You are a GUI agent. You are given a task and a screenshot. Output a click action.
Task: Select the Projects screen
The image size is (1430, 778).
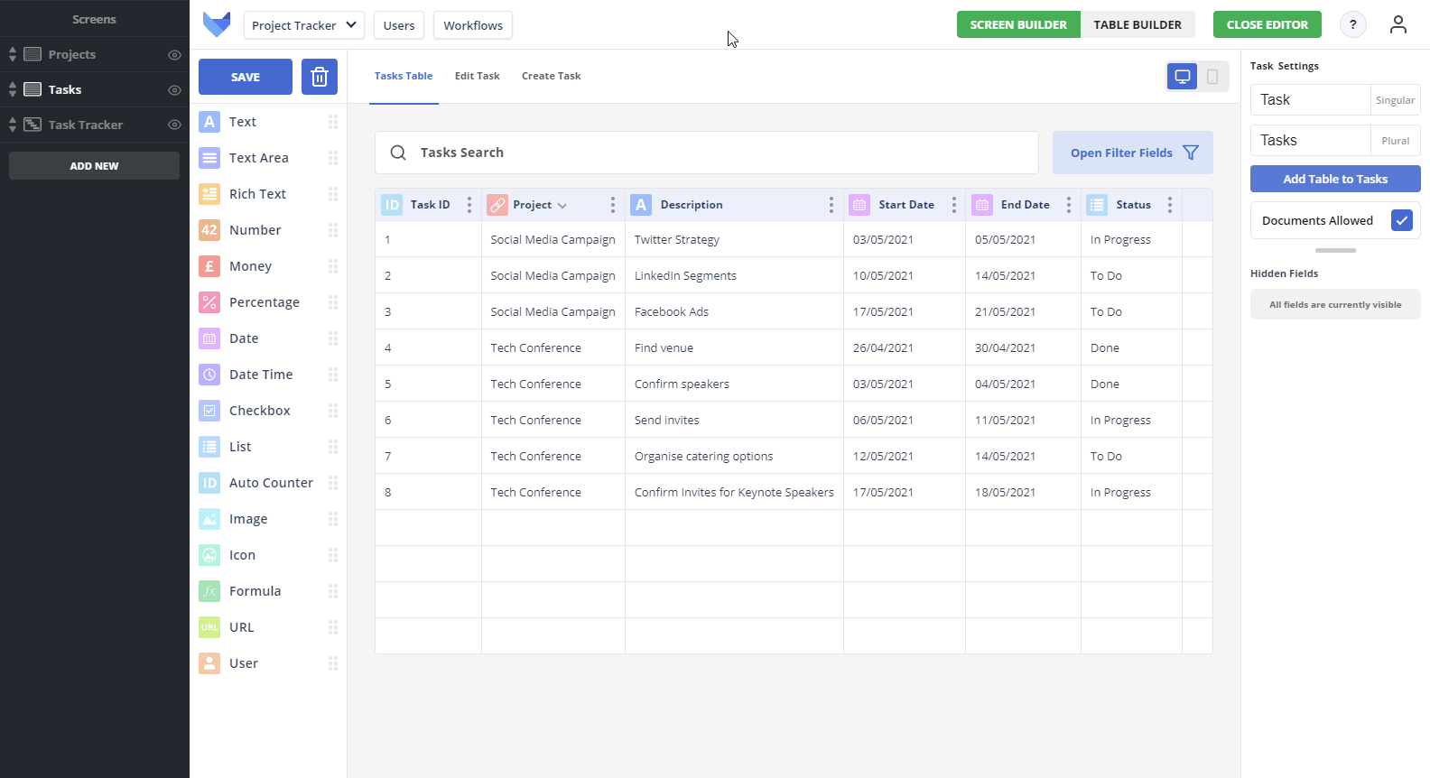[72, 54]
